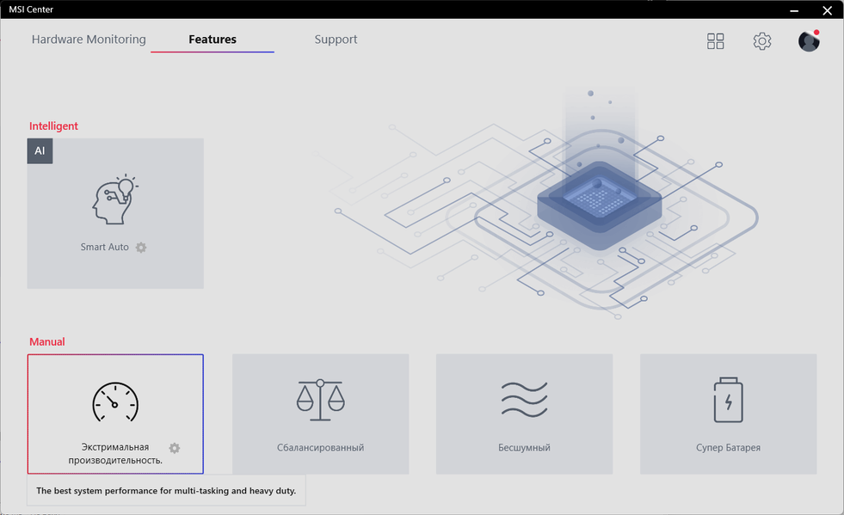Minimize the MSI Center window

(x=794, y=10)
